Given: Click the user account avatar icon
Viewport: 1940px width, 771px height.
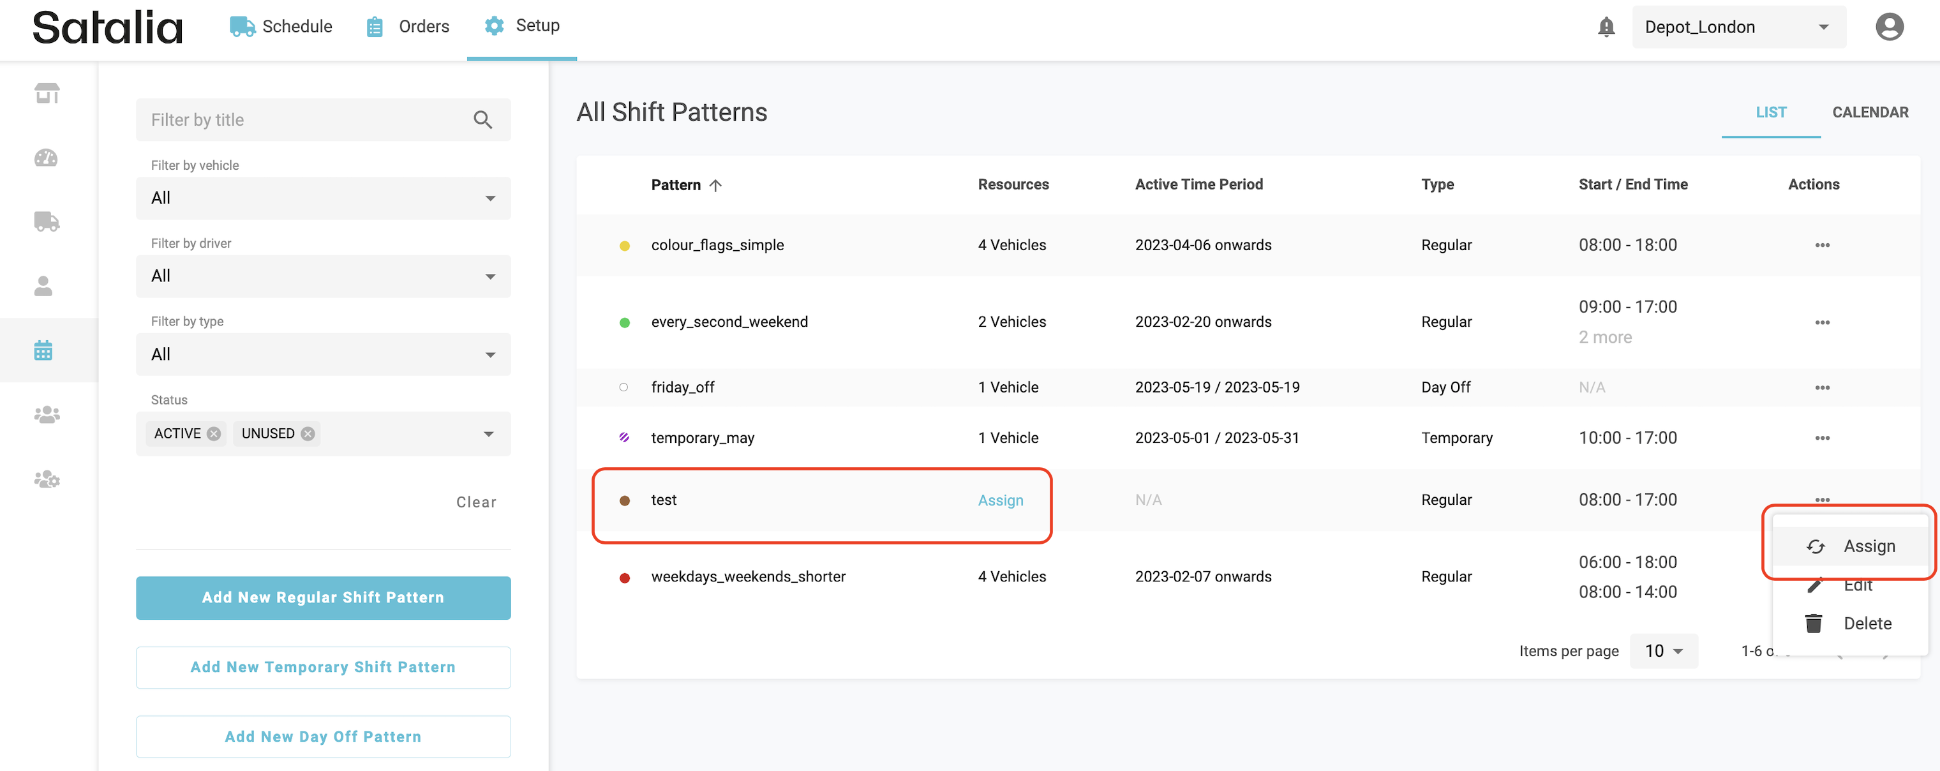Looking at the screenshot, I should coord(1888,27).
